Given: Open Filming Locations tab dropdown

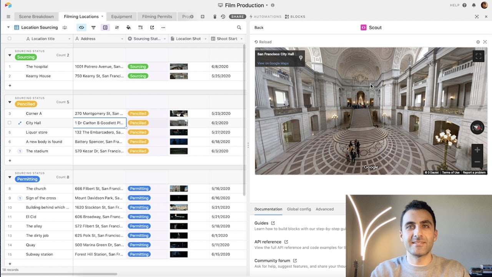Looking at the screenshot, I should click(x=102, y=17).
